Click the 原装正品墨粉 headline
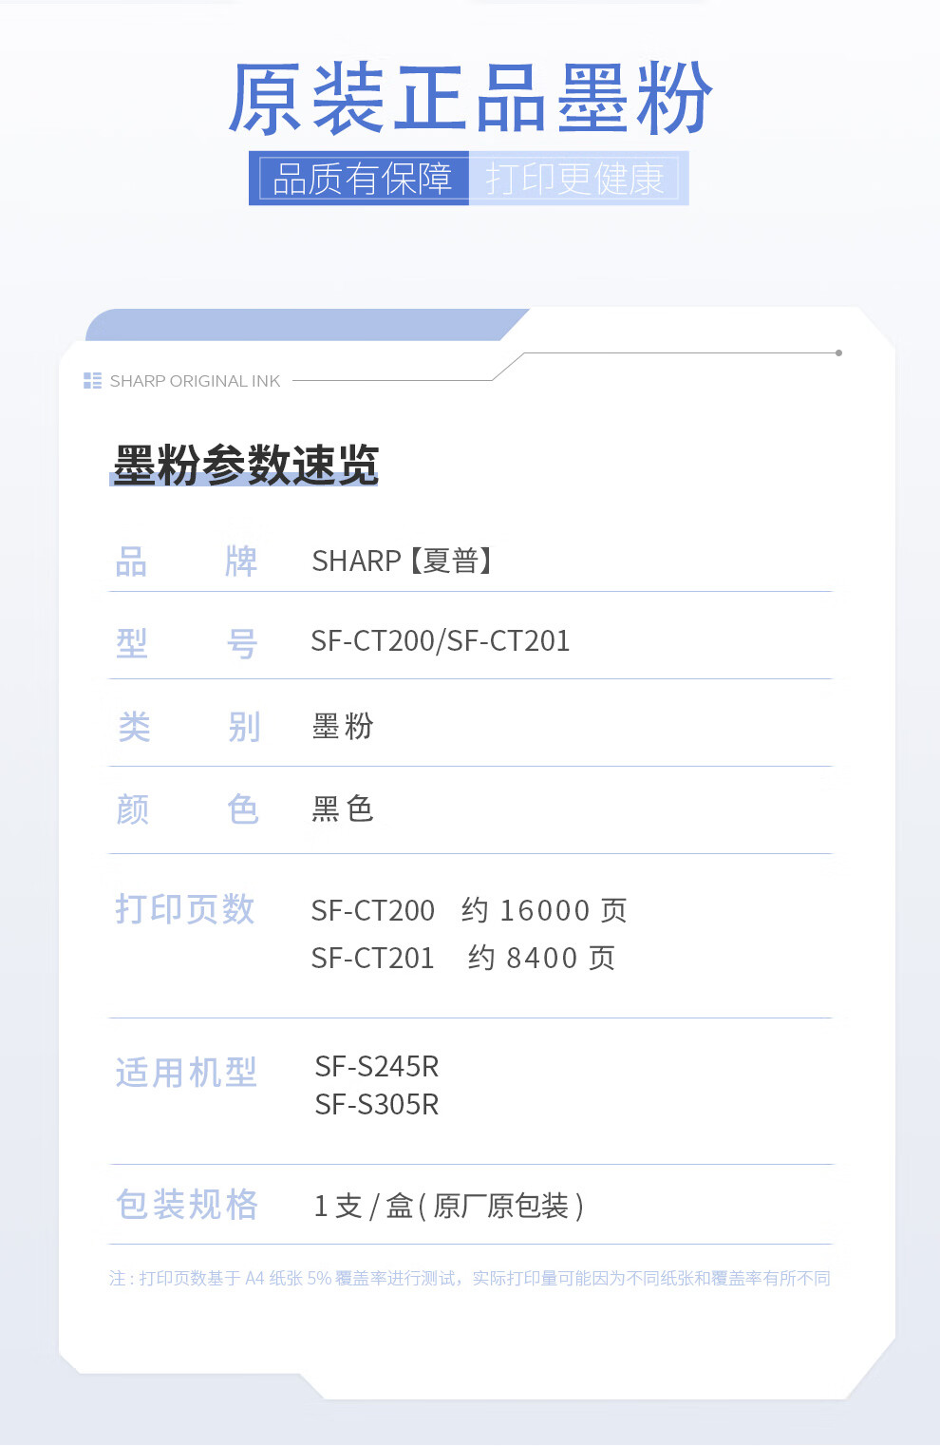 tap(469, 100)
